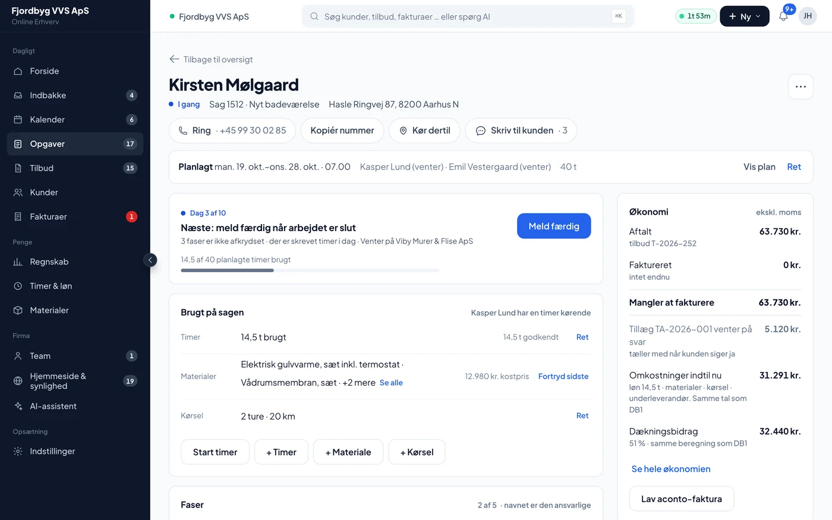Click Ret beside Vis plan
The height and width of the screenshot is (520, 832).
point(794,167)
